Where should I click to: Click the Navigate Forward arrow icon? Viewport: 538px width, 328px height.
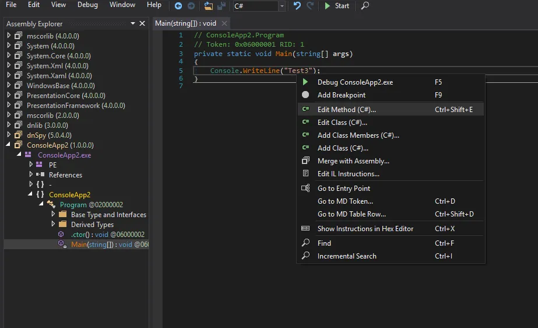191,6
